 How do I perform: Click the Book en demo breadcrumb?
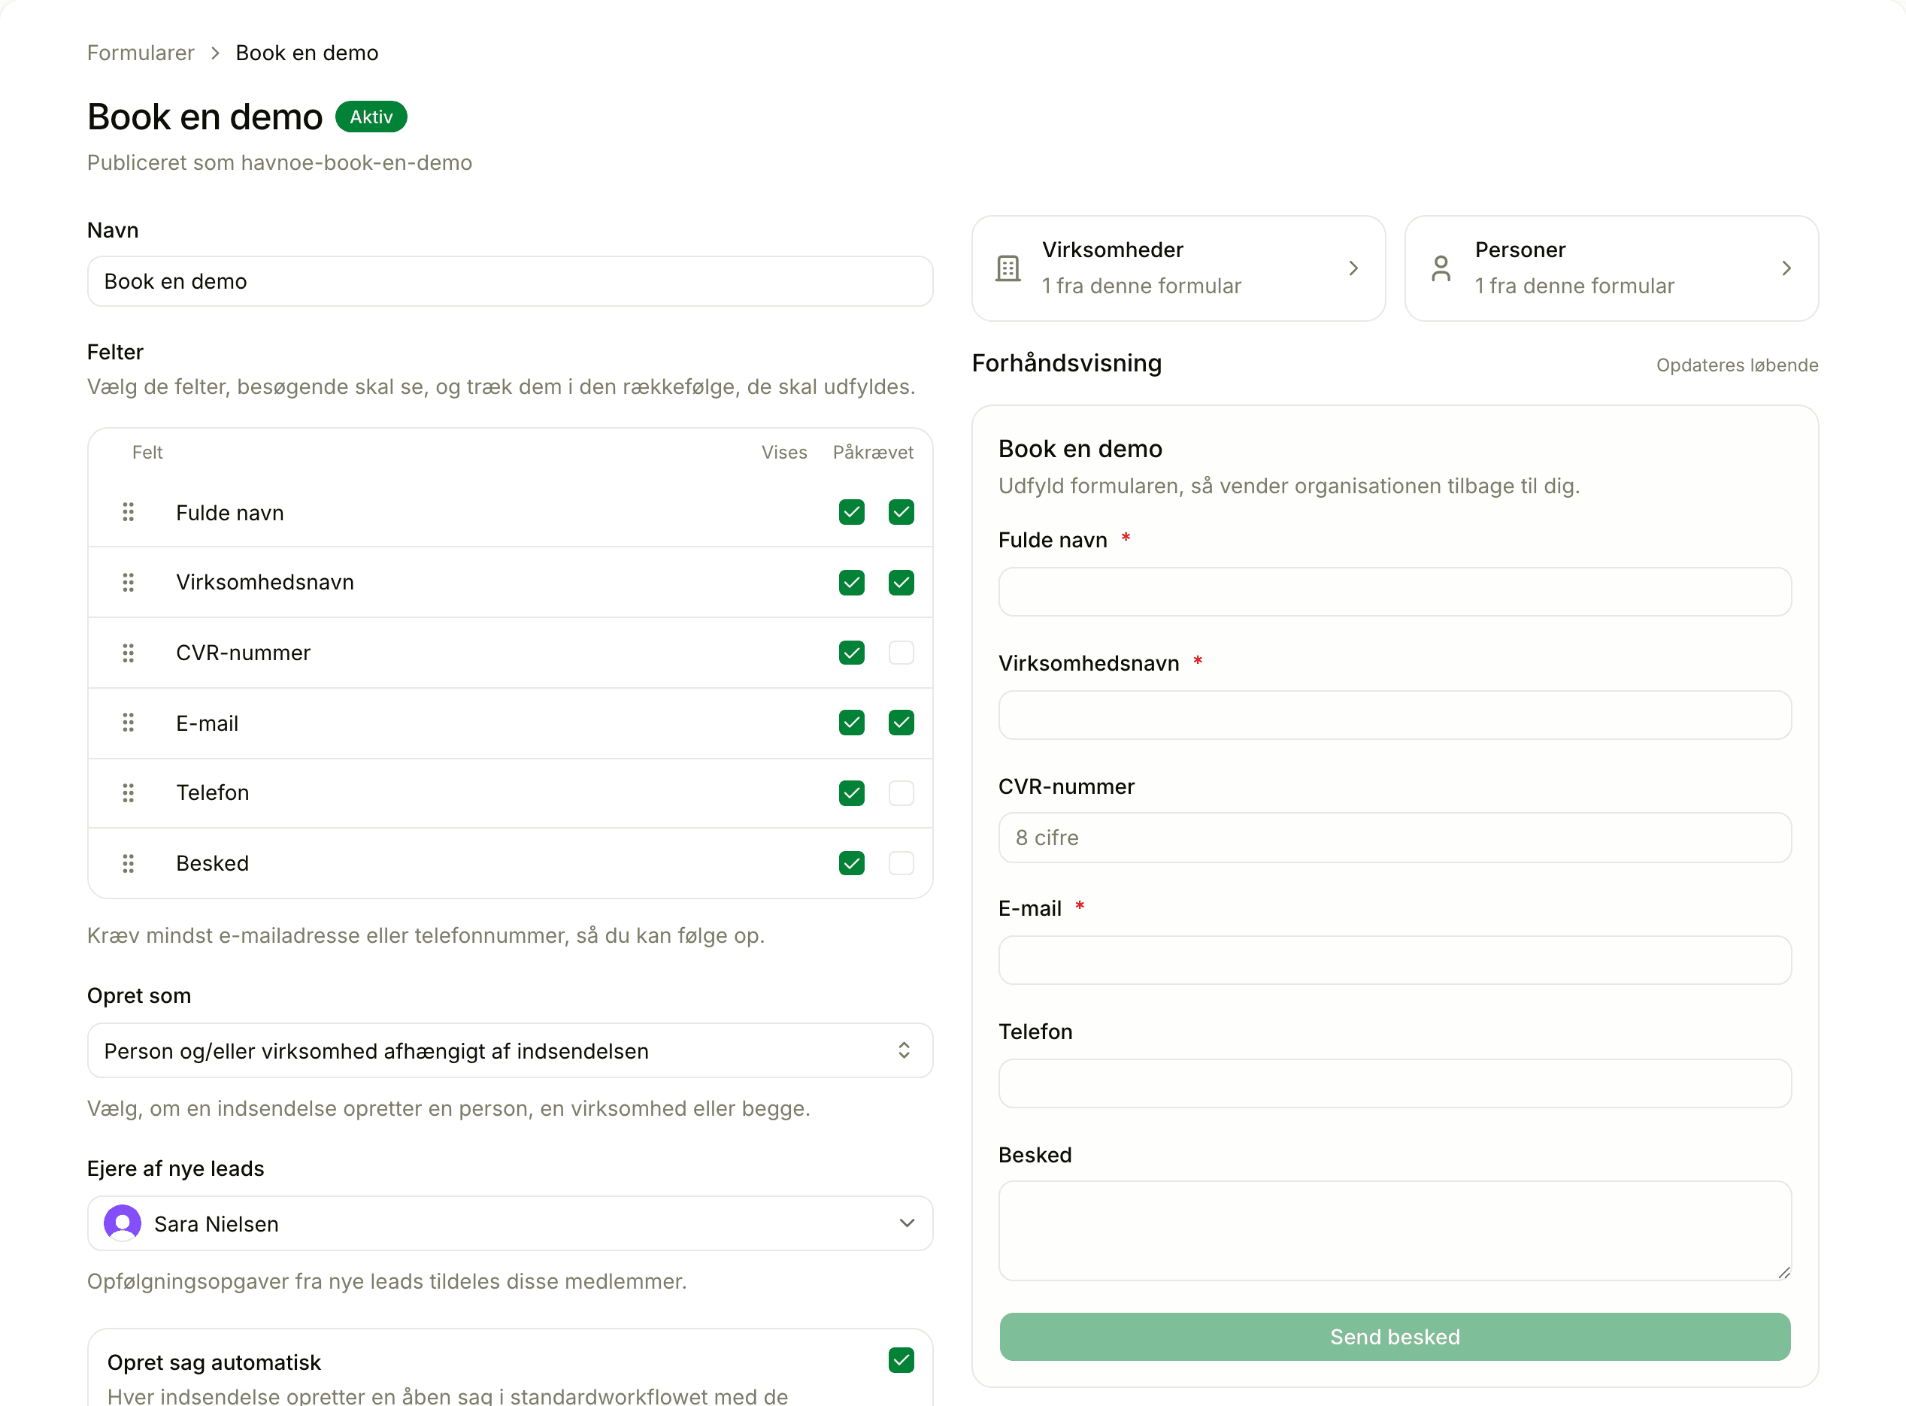tap(308, 53)
